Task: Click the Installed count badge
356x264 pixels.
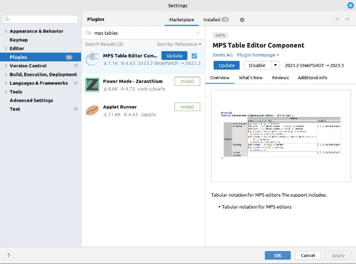Action: (x=225, y=19)
